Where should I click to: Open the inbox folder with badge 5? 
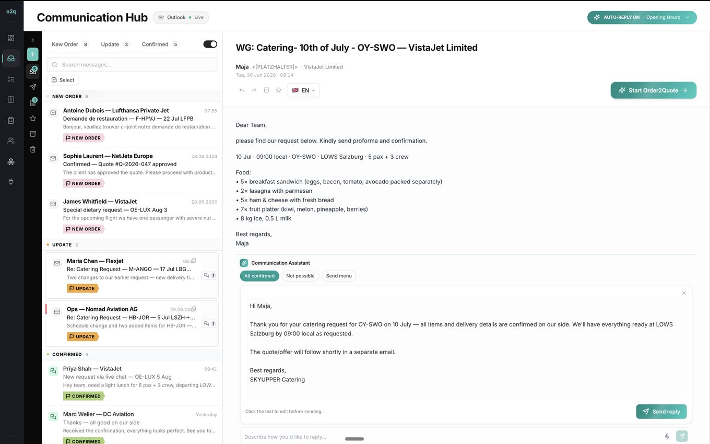[33, 71]
